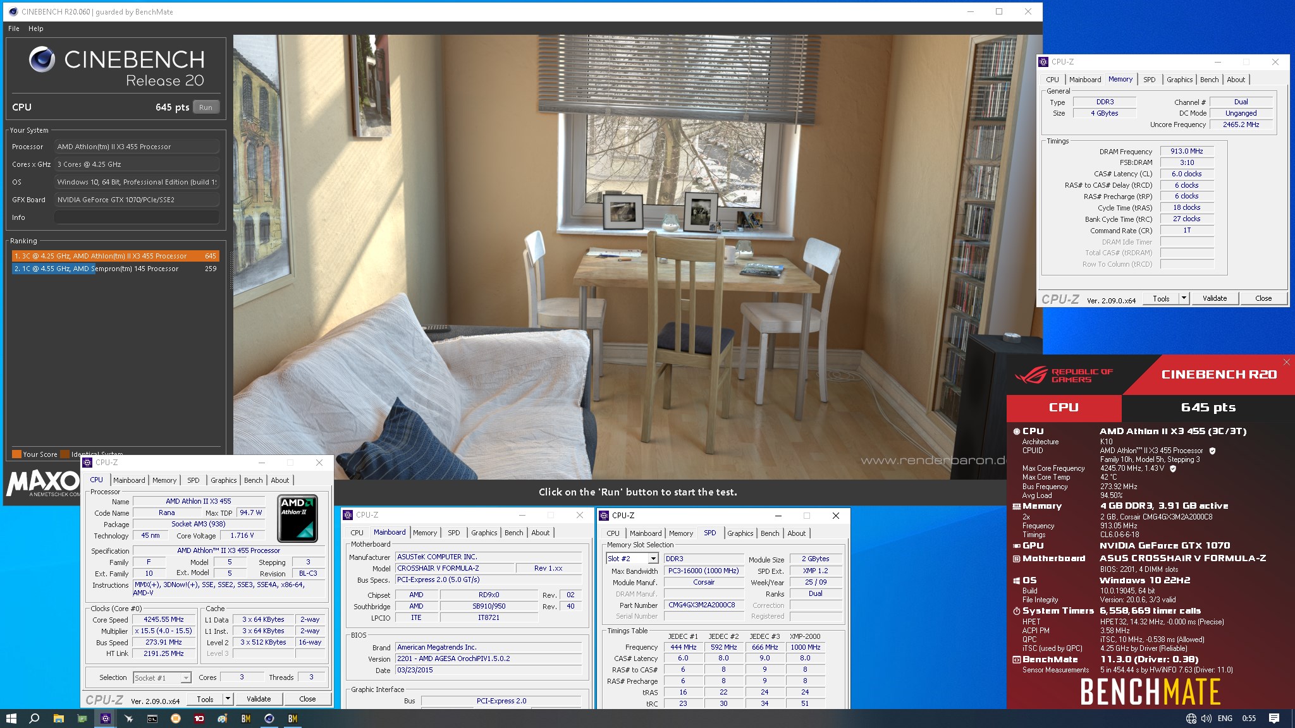The width and height of the screenshot is (1295, 728).
Task: Click the Processor field in Your System
Action: (x=137, y=147)
